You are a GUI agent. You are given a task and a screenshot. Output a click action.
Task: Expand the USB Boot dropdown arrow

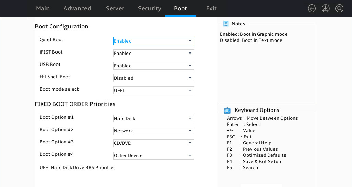[x=190, y=66]
